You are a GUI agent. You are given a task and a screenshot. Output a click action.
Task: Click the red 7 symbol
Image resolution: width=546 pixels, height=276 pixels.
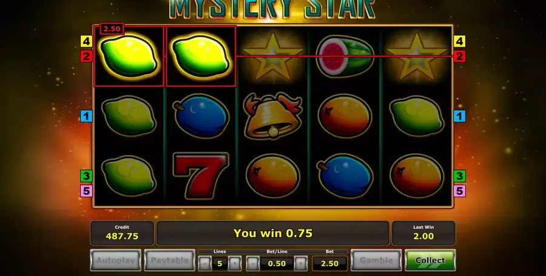(201, 175)
